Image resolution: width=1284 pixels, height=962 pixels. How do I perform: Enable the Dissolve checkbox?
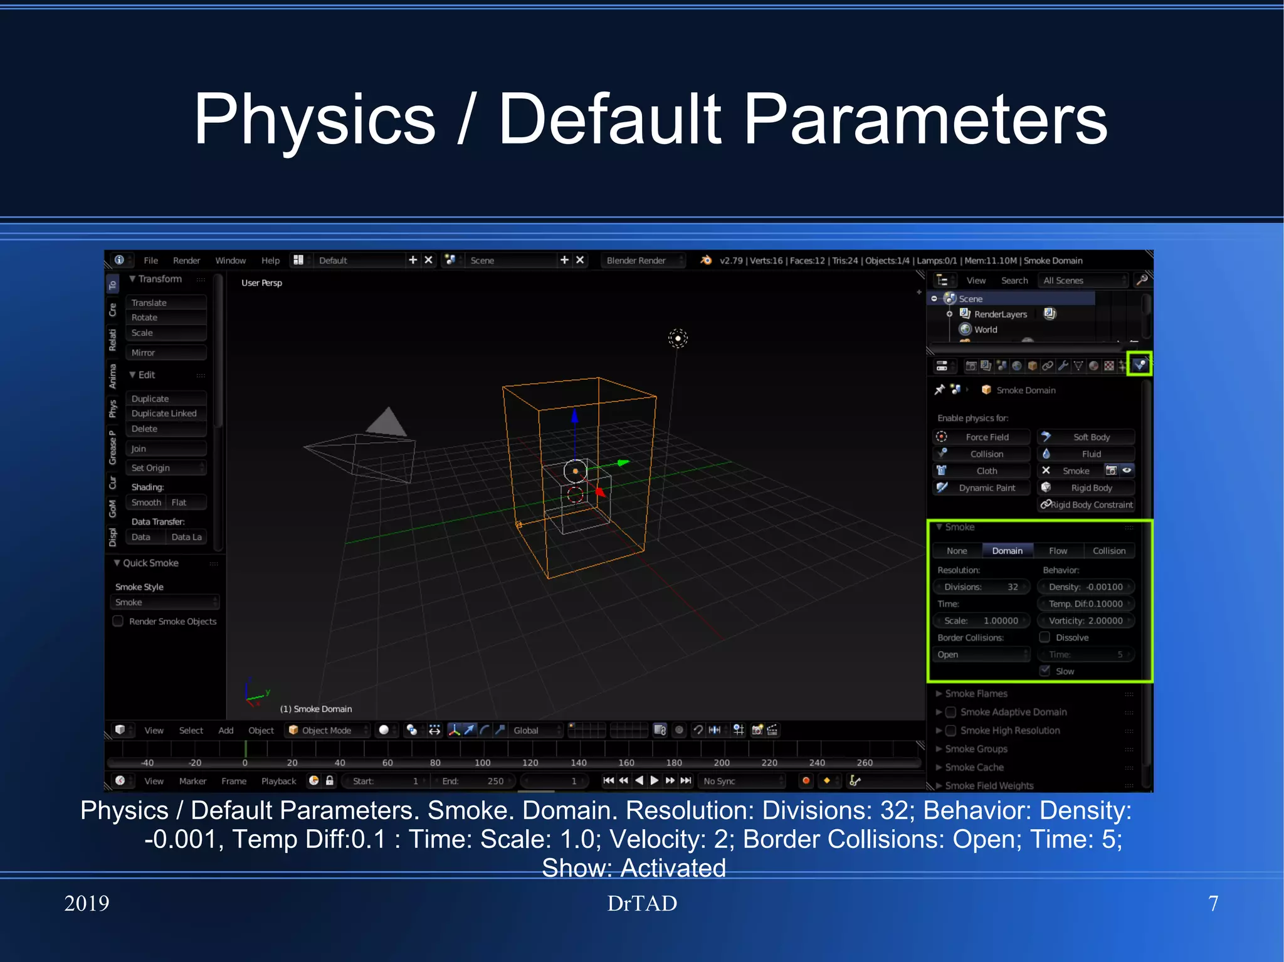point(1045,637)
